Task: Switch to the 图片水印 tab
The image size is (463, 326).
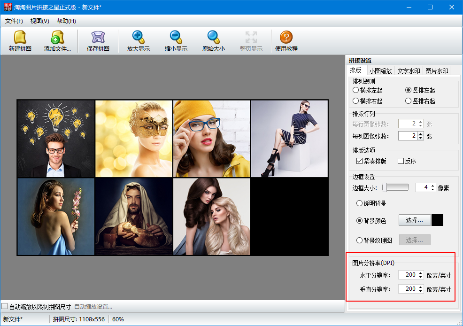Action: [x=437, y=71]
